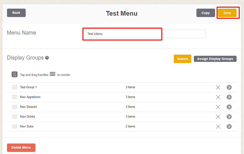The height and width of the screenshot is (154, 244).
Task: Open New Dessert details arrow
Action: click(229, 107)
